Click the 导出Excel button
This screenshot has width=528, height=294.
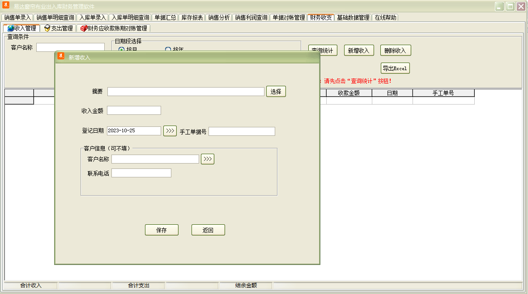pos(395,68)
